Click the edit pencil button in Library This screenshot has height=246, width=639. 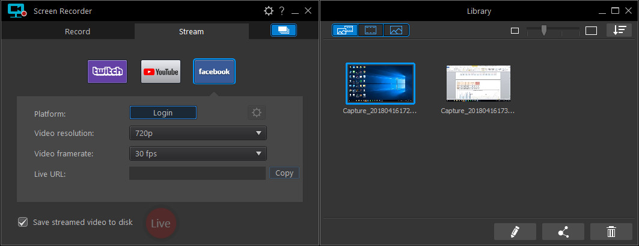pyautogui.click(x=515, y=232)
